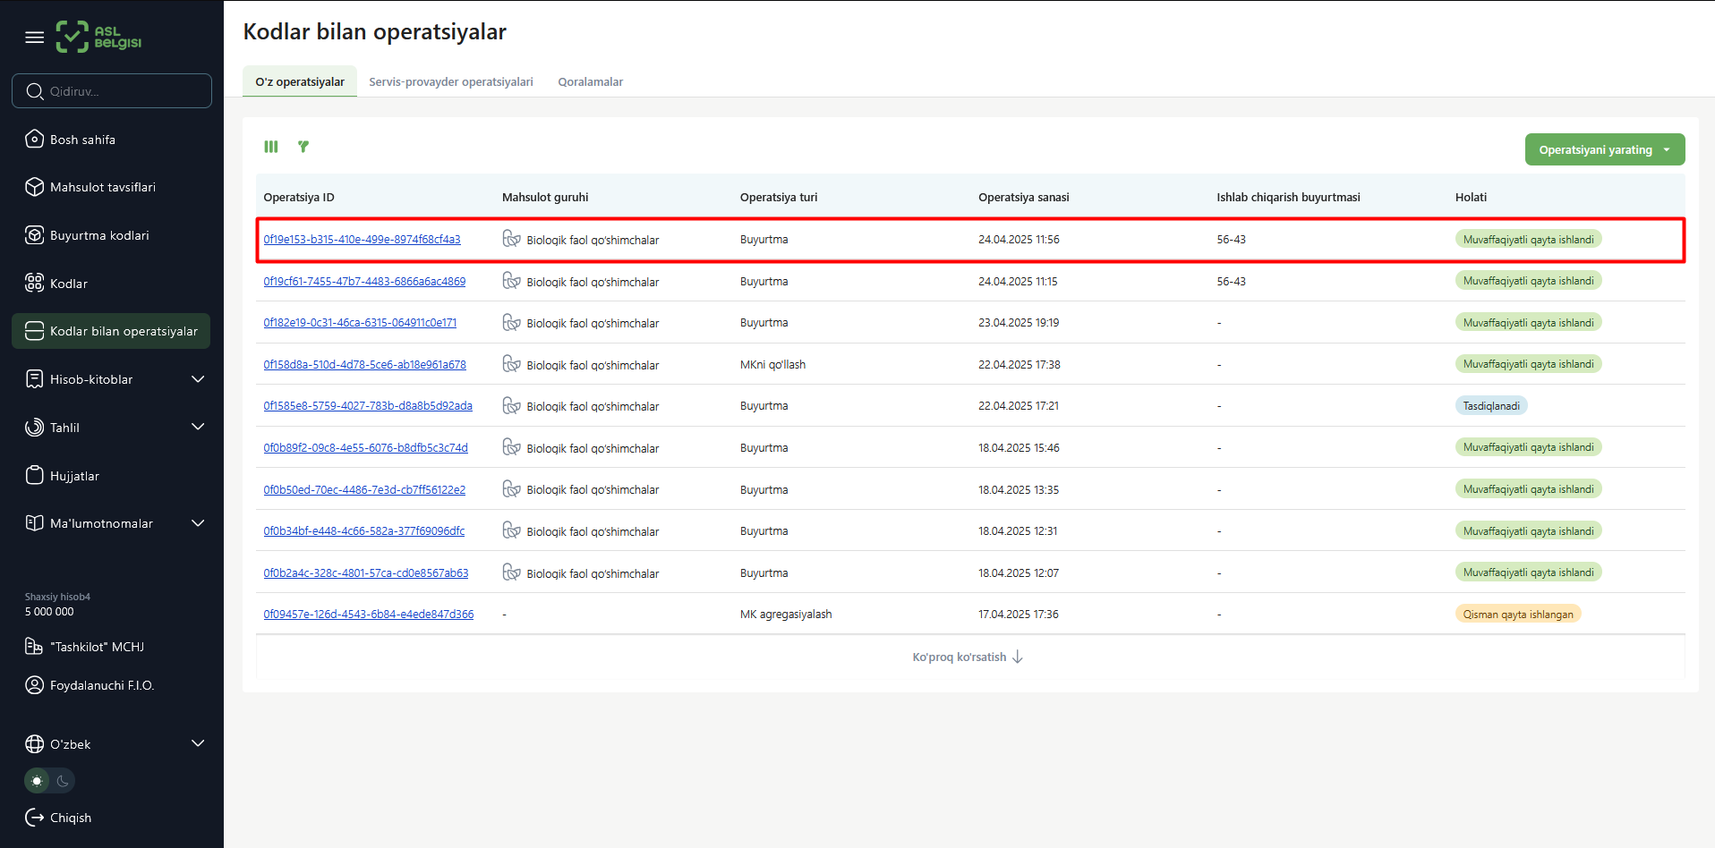Open operation 0f1585e8-5759-4027-783b-d8a8b5d92ada
This screenshot has height=848, width=1715.
pyautogui.click(x=368, y=406)
